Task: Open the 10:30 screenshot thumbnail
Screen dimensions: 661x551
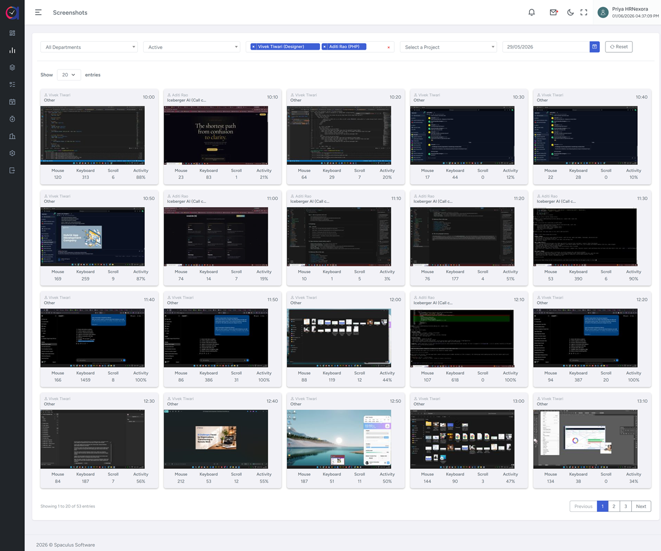Action: click(x=462, y=135)
